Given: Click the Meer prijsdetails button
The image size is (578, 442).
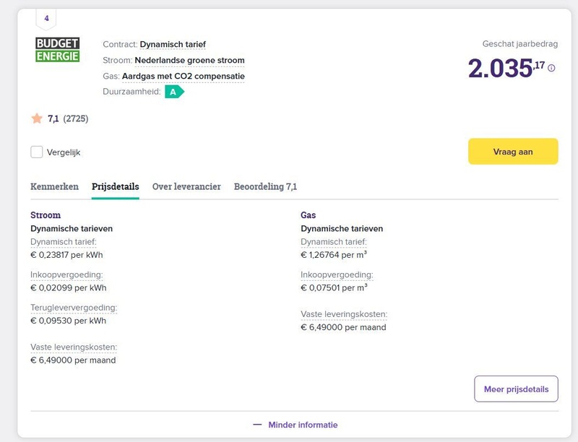Looking at the screenshot, I should click(516, 389).
